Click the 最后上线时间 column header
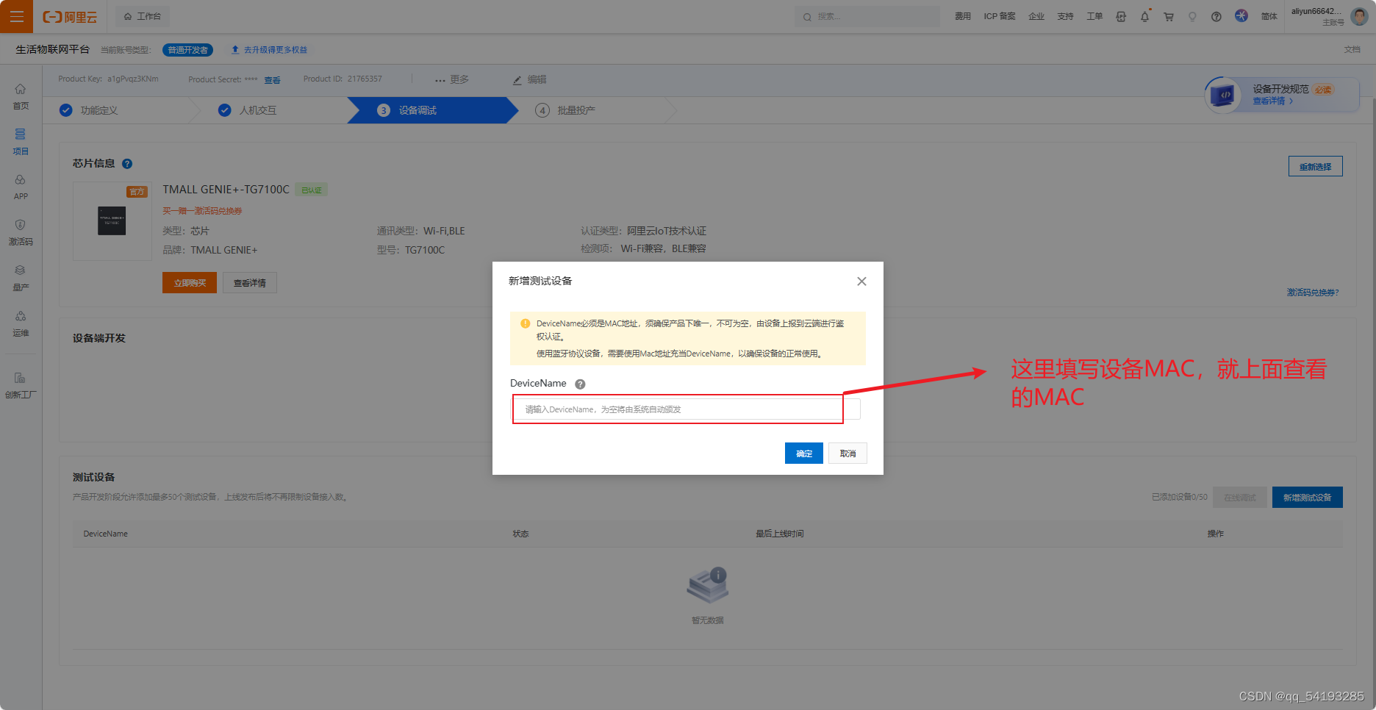The image size is (1376, 710). (780, 534)
